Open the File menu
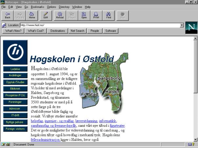The width and height of the screenshot is (198, 148). tap(3, 7)
